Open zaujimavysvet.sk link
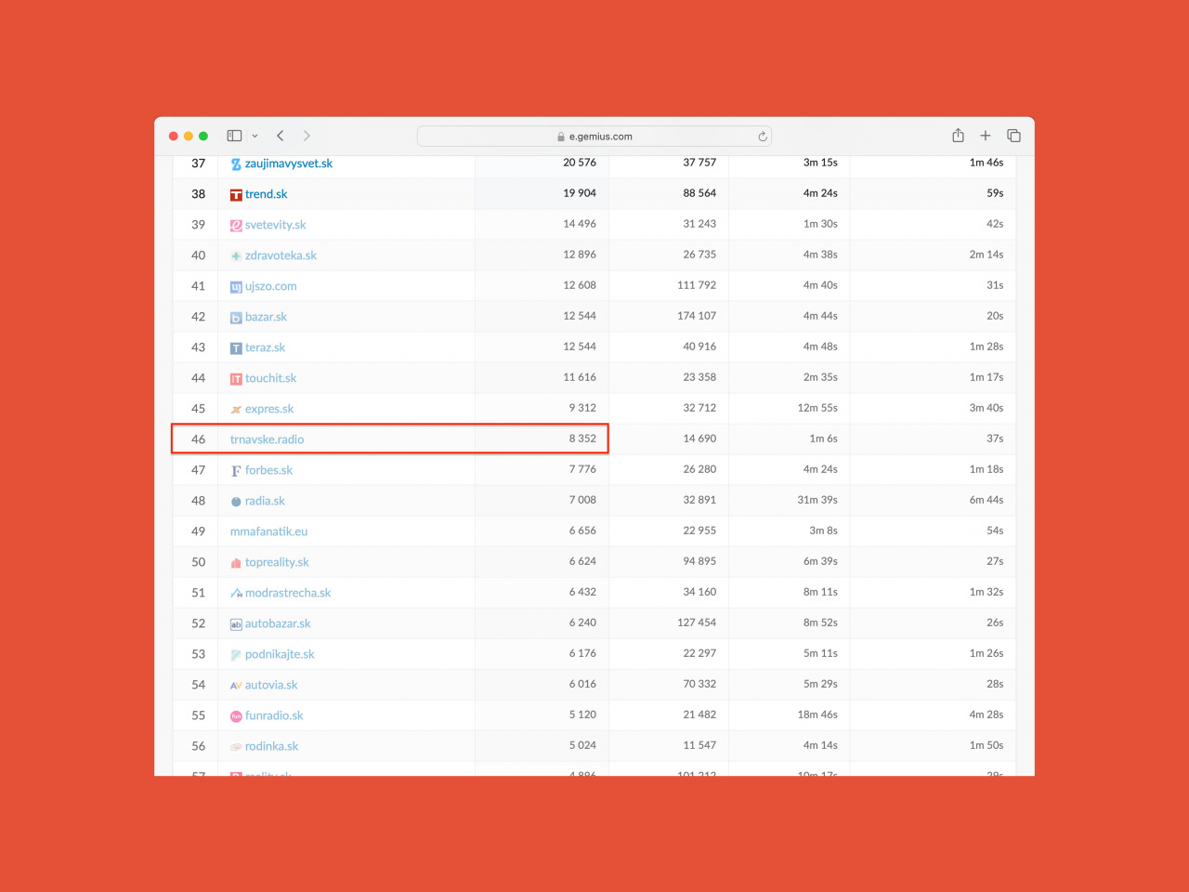This screenshot has width=1189, height=892. [288, 164]
